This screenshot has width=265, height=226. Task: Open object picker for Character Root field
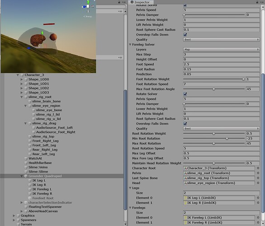tap(258, 168)
